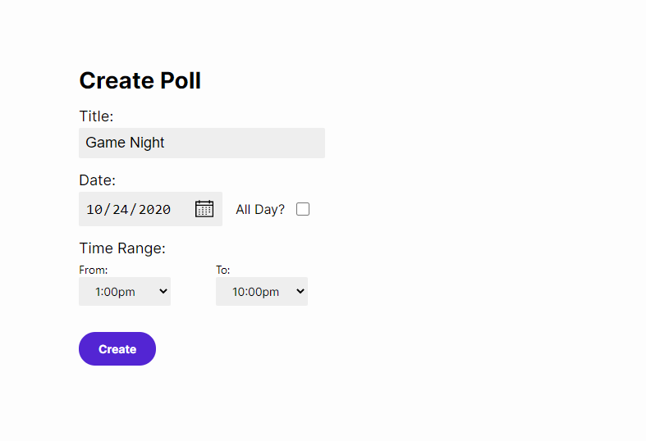Click the All Day? label text
The height and width of the screenshot is (441, 646).
point(260,209)
